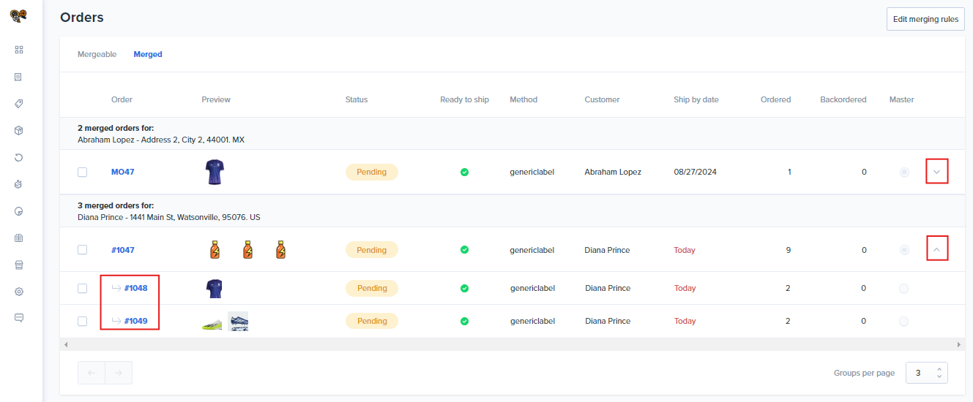Collapse the #1047 merged order group
This screenshot has height=402, width=973.
point(937,250)
